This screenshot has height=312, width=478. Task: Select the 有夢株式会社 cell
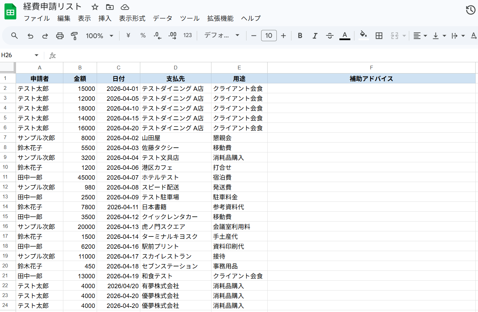176,286
